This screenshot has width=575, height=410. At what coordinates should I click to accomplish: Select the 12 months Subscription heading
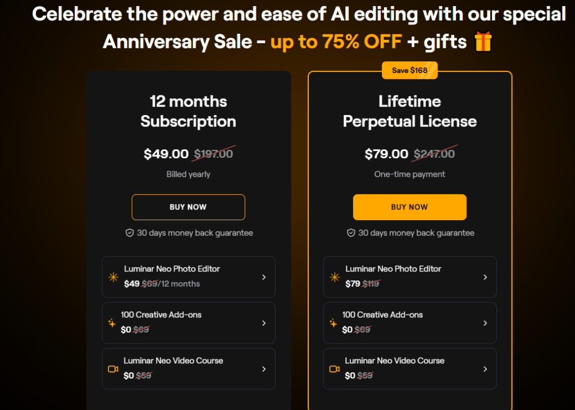[188, 111]
